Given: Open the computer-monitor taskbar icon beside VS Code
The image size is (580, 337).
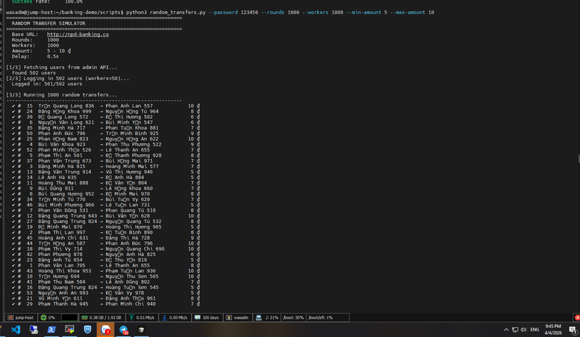Looking at the screenshot, I should (x=34, y=329).
